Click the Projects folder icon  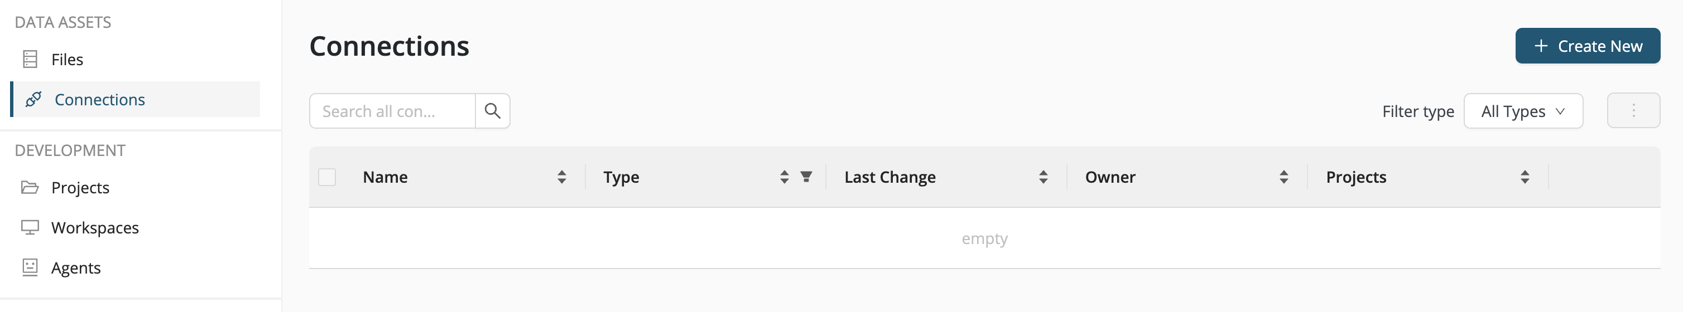tap(30, 187)
